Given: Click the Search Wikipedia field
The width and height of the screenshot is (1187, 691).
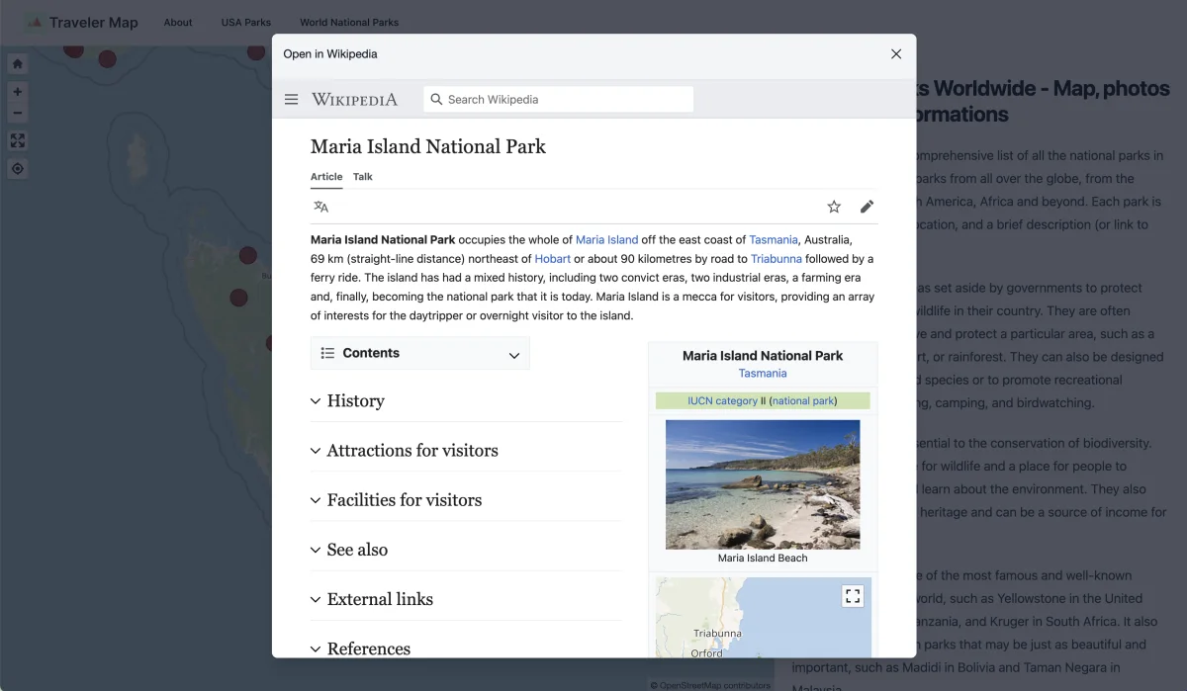Looking at the screenshot, I should pyautogui.click(x=559, y=100).
